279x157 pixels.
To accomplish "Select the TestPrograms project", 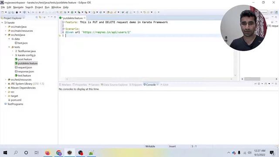I will [x=15, y=104].
